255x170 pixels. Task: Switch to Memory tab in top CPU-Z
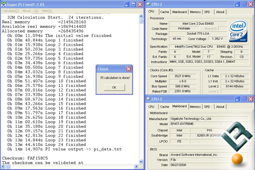point(195,12)
